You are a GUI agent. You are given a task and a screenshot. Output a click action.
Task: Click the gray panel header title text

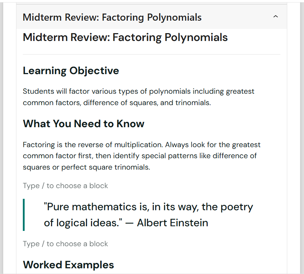pyautogui.click(x=112, y=17)
